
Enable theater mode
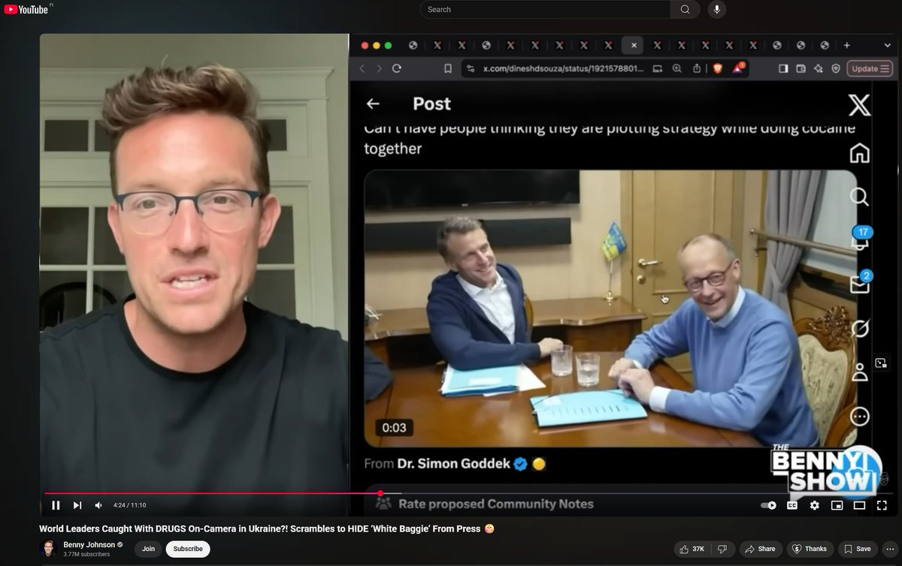coord(859,505)
